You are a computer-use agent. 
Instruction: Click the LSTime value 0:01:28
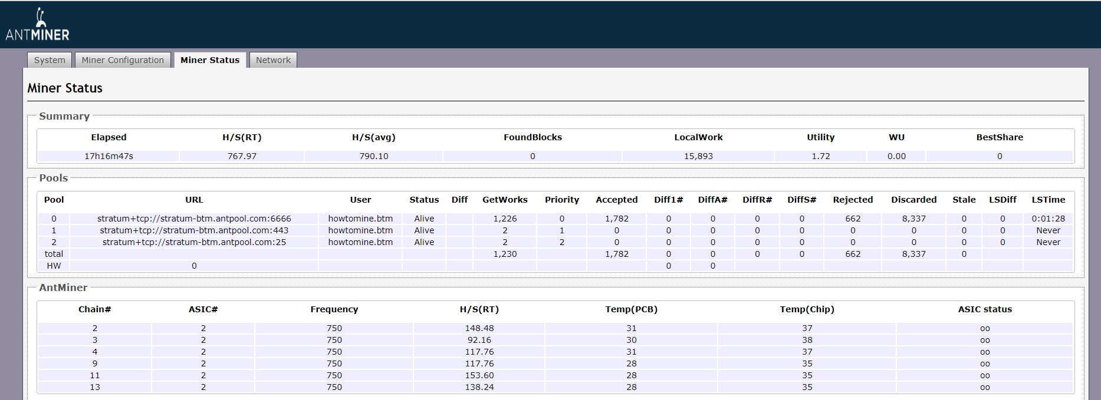click(x=1048, y=219)
